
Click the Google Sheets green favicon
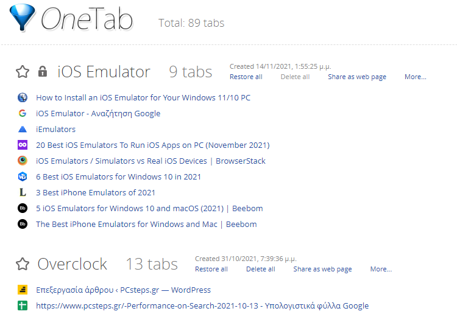[x=23, y=305]
